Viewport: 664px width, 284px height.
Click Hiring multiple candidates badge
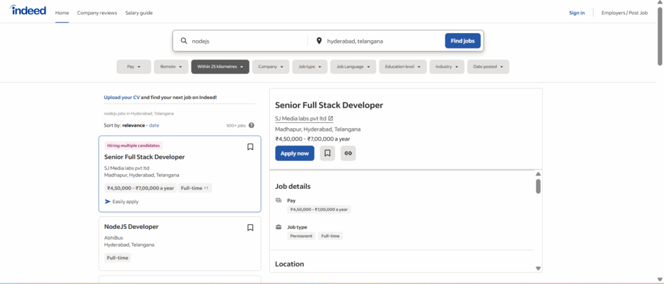tap(134, 146)
